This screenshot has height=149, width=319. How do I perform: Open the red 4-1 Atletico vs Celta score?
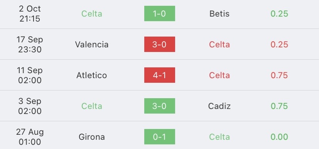pyautogui.click(x=160, y=75)
